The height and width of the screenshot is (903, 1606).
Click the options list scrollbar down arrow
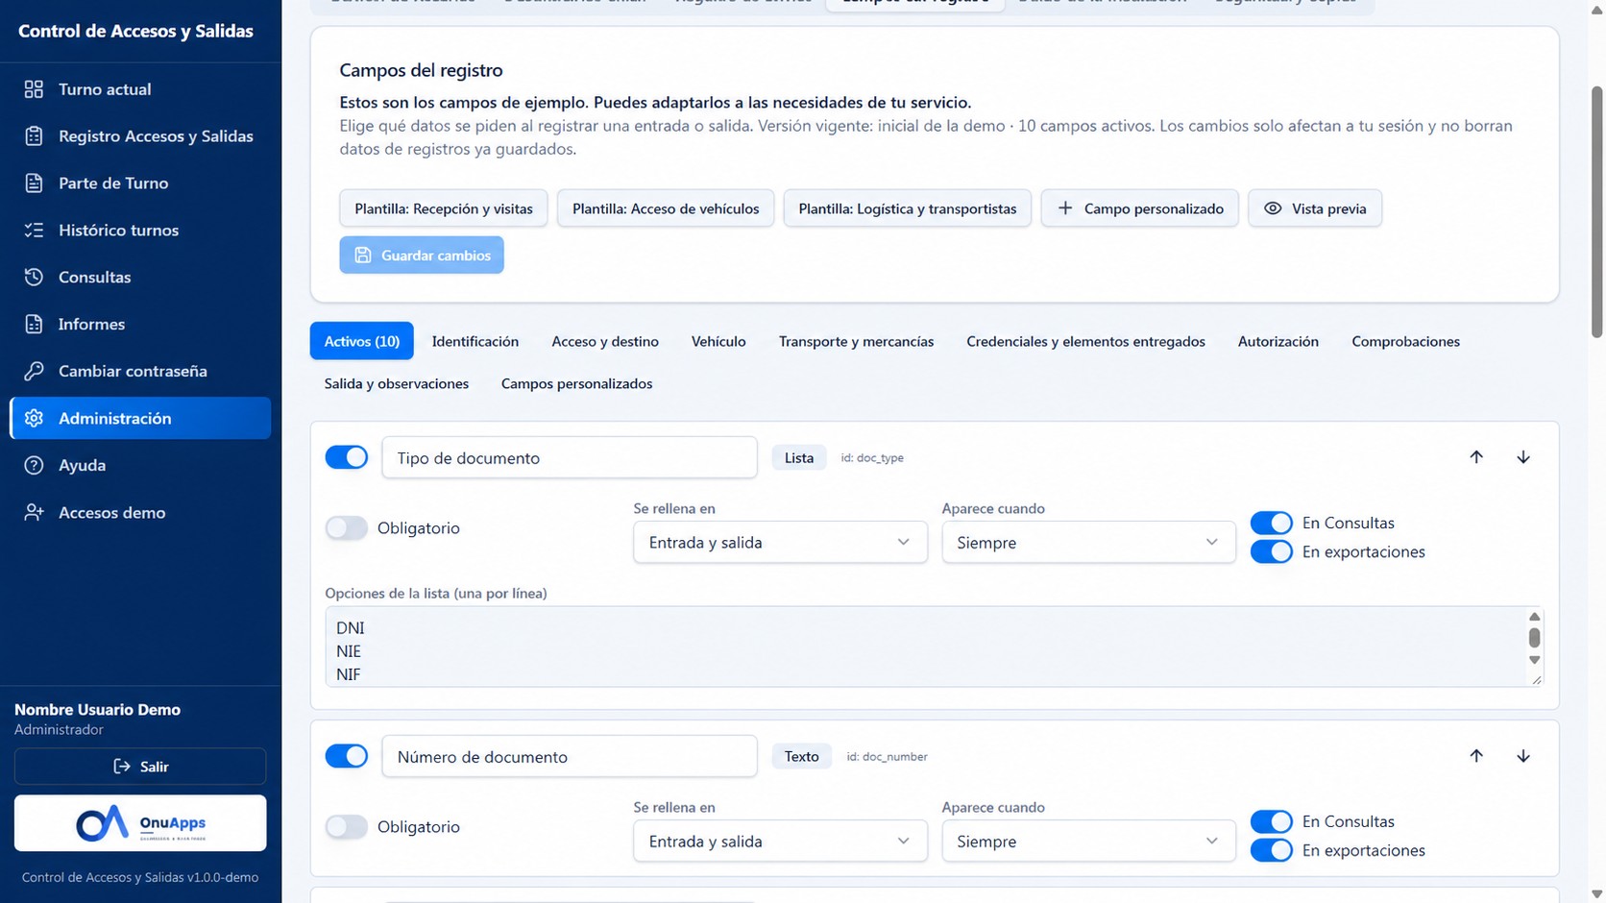pyautogui.click(x=1535, y=660)
